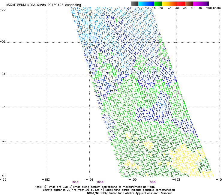This screenshot has width=222, height=195.
Task: Click the -165 longitude axis label
Action: pyautogui.click(x=3, y=180)
